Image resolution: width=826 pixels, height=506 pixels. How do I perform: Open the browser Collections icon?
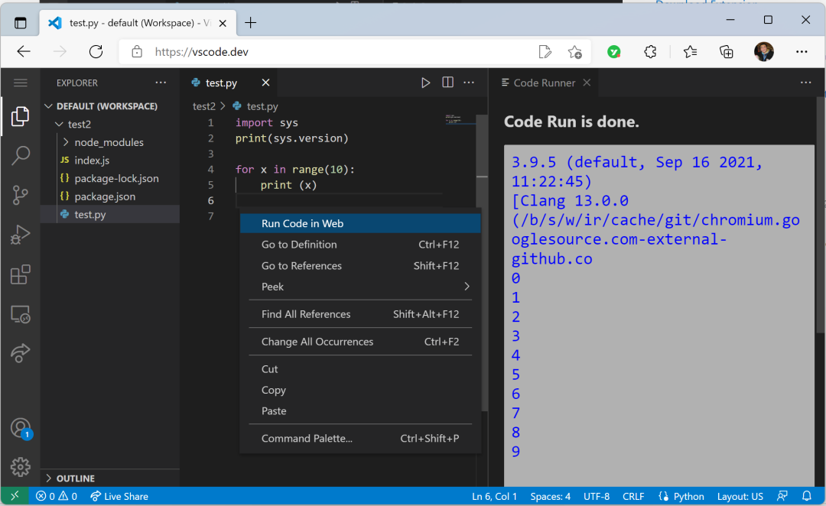pyautogui.click(x=727, y=52)
